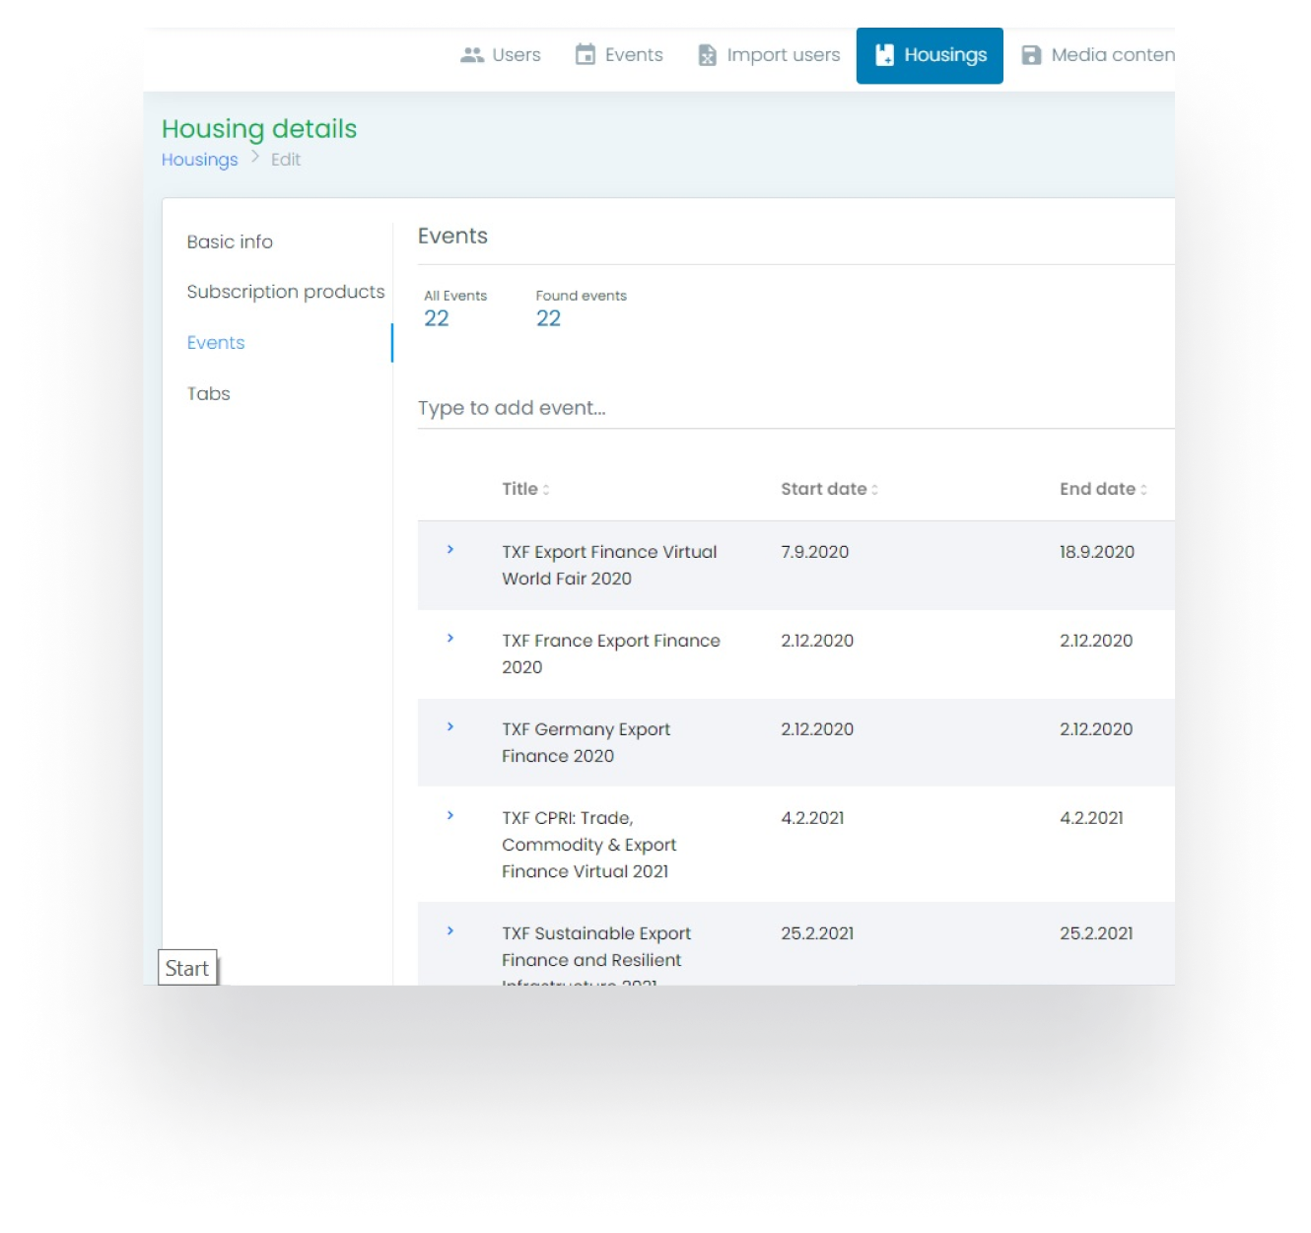Screen dimensions: 1311x1233
Task: Expand TXF Germany Export Finance 2020 row
Action: [450, 727]
